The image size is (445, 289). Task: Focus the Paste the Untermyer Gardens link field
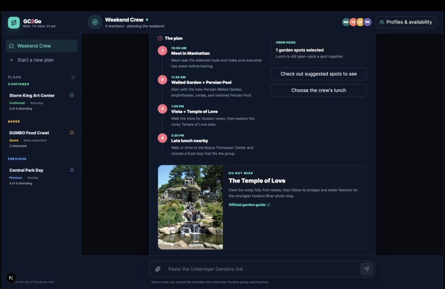pos(262,269)
